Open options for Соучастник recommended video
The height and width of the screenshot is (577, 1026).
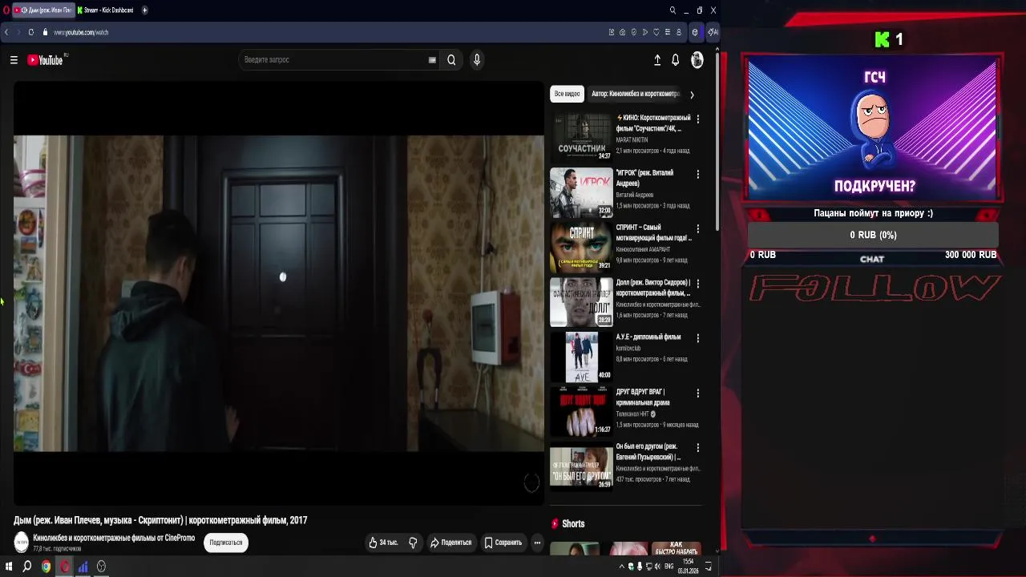click(697, 119)
